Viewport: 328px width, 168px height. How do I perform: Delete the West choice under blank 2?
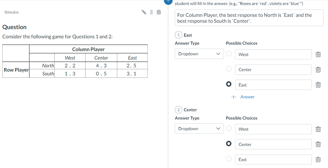tap(318, 129)
